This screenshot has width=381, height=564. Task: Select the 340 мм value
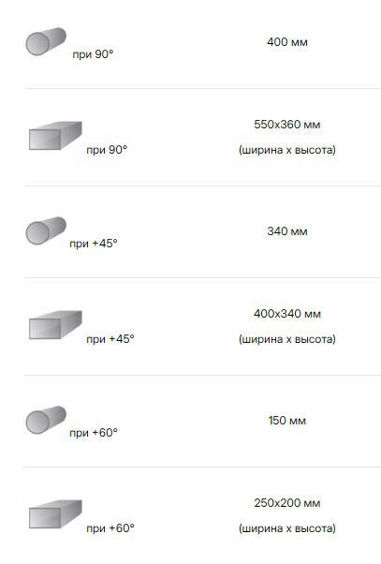(287, 231)
